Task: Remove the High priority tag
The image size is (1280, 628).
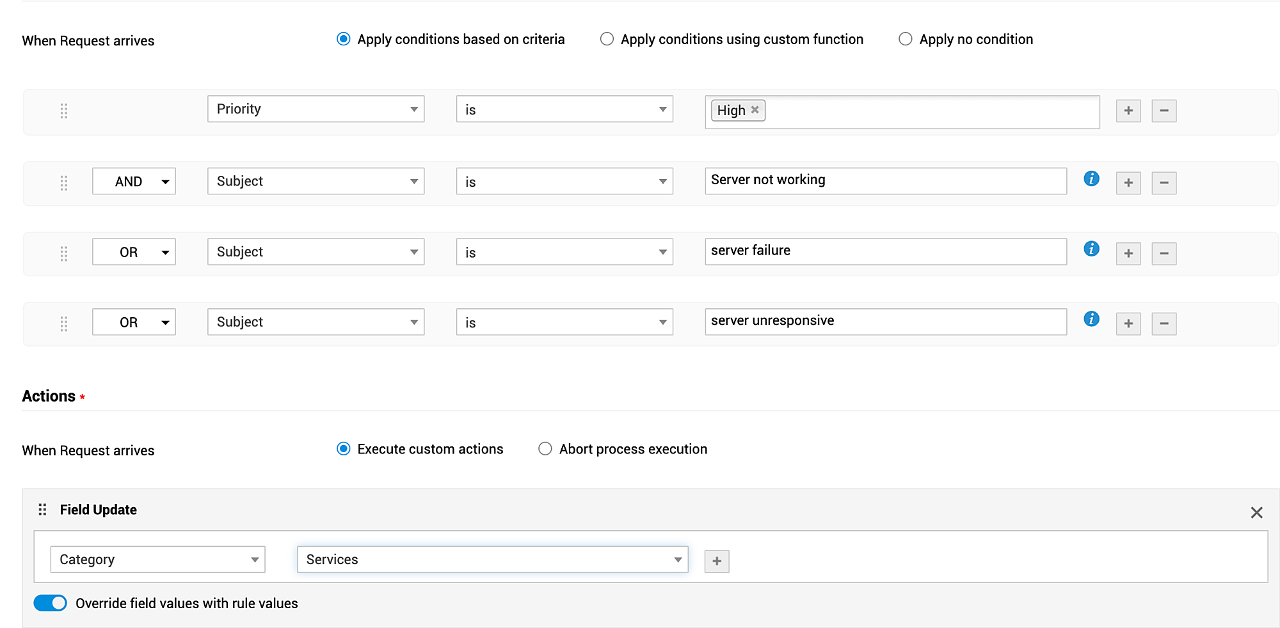Action: coord(755,109)
